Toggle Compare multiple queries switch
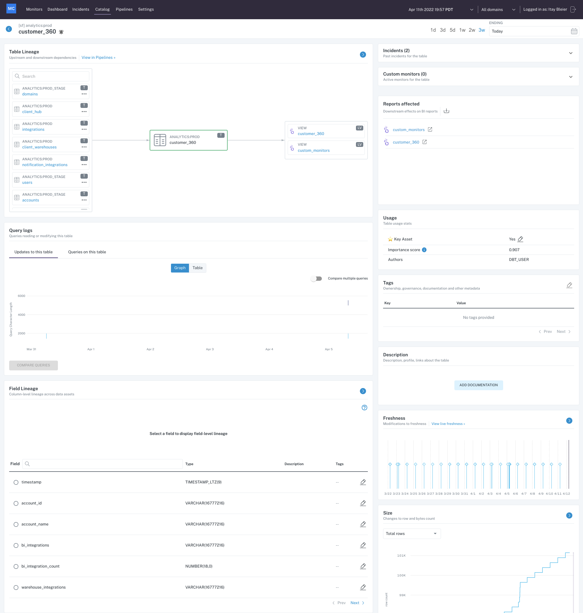The height and width of the screenshot is (613, 583). pos(316,279)
